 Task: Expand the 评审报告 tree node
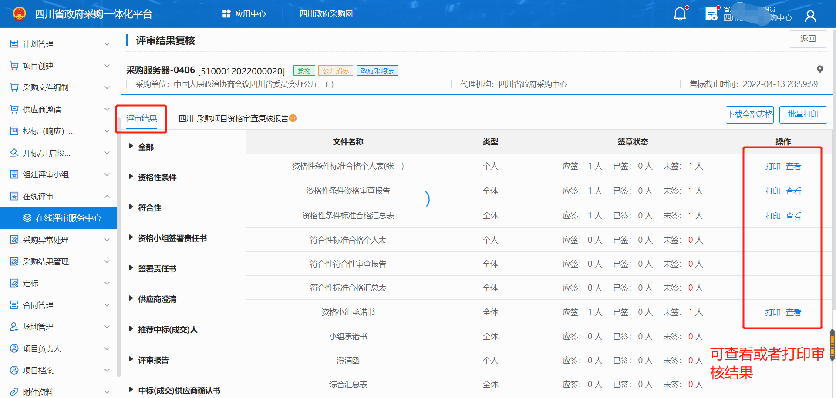pos(131,359)
